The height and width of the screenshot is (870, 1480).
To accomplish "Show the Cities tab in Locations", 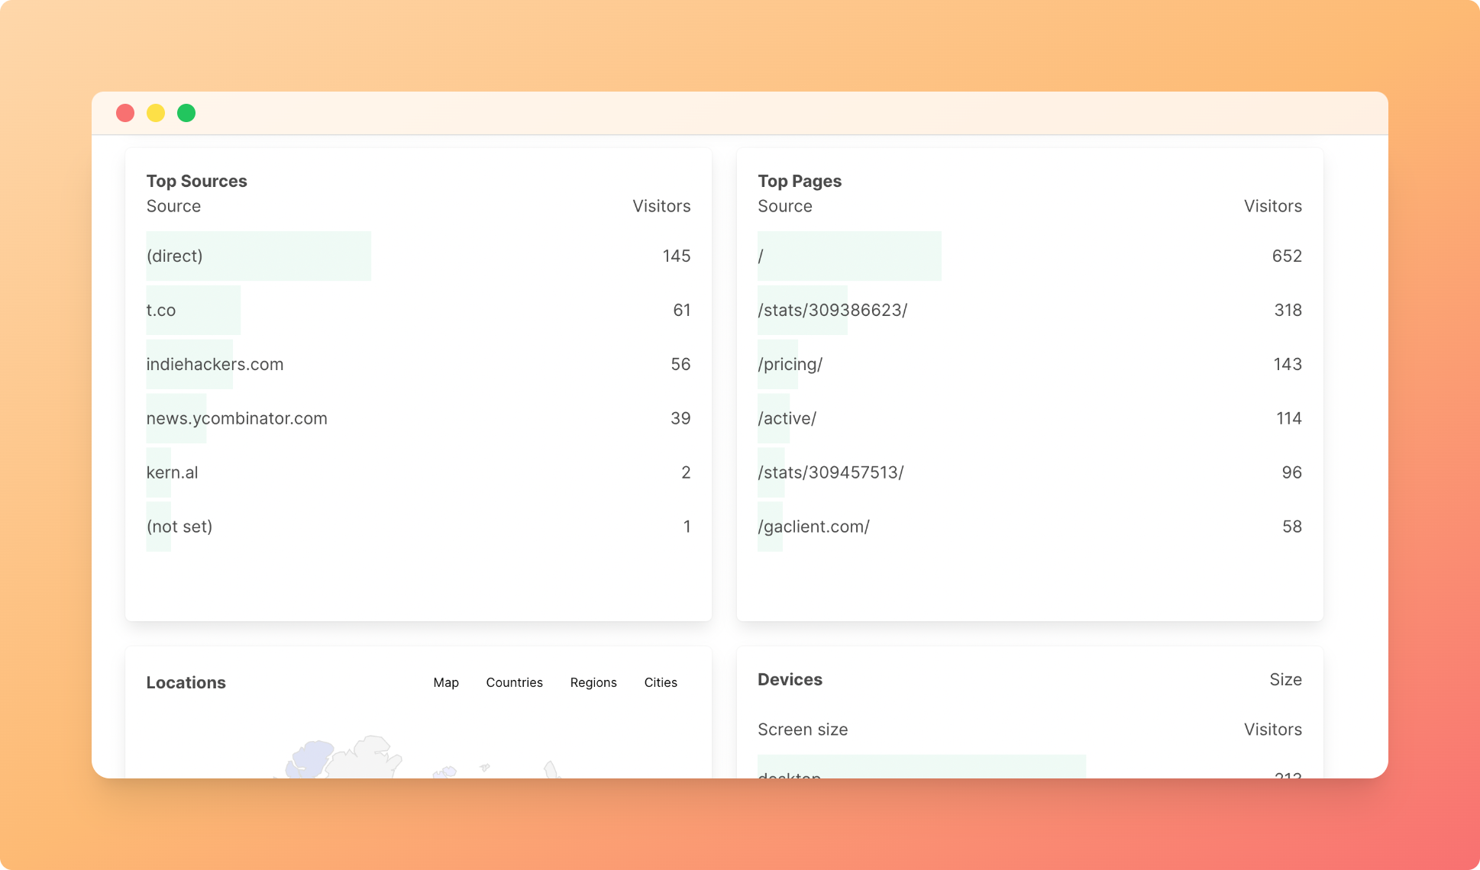I will pyautogui.click(x=660, y=682).
